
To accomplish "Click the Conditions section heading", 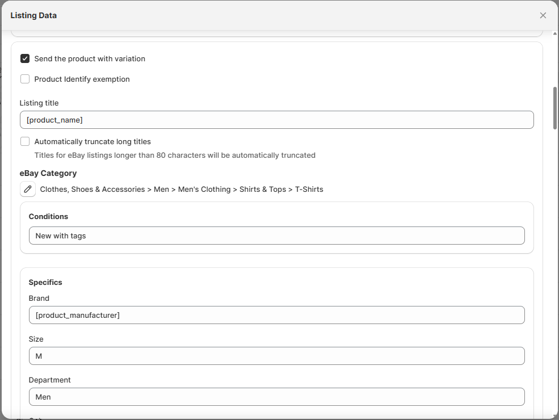I will tap(48, 216).
